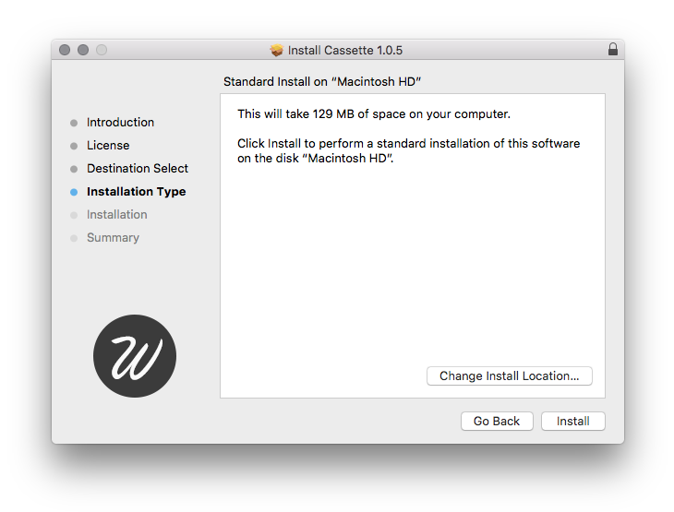The width and height of the screenshot is (674, 512).
Task: Click the Install button
Action: point(572,421)
